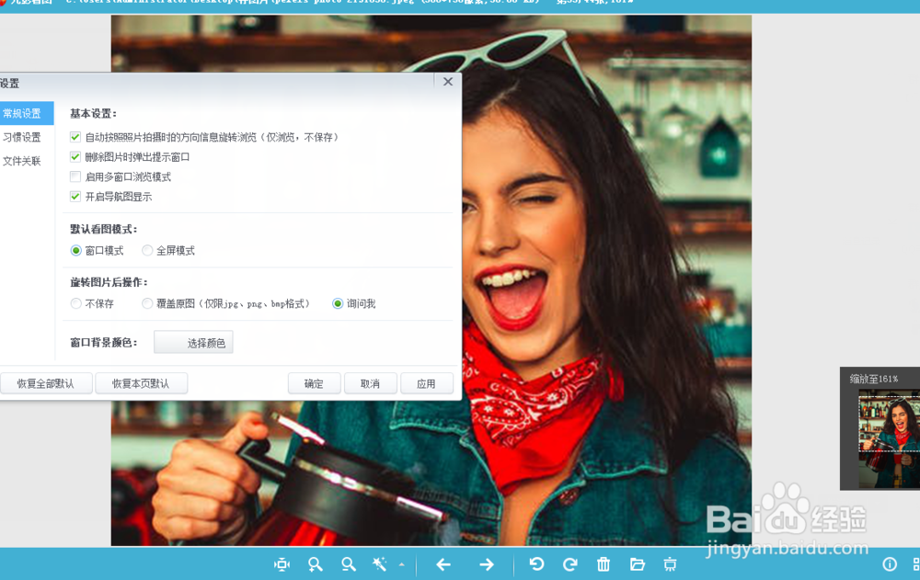Delete the current image with trash icon
This screenshot has height=580, width=920.
[x=604, y=564]
